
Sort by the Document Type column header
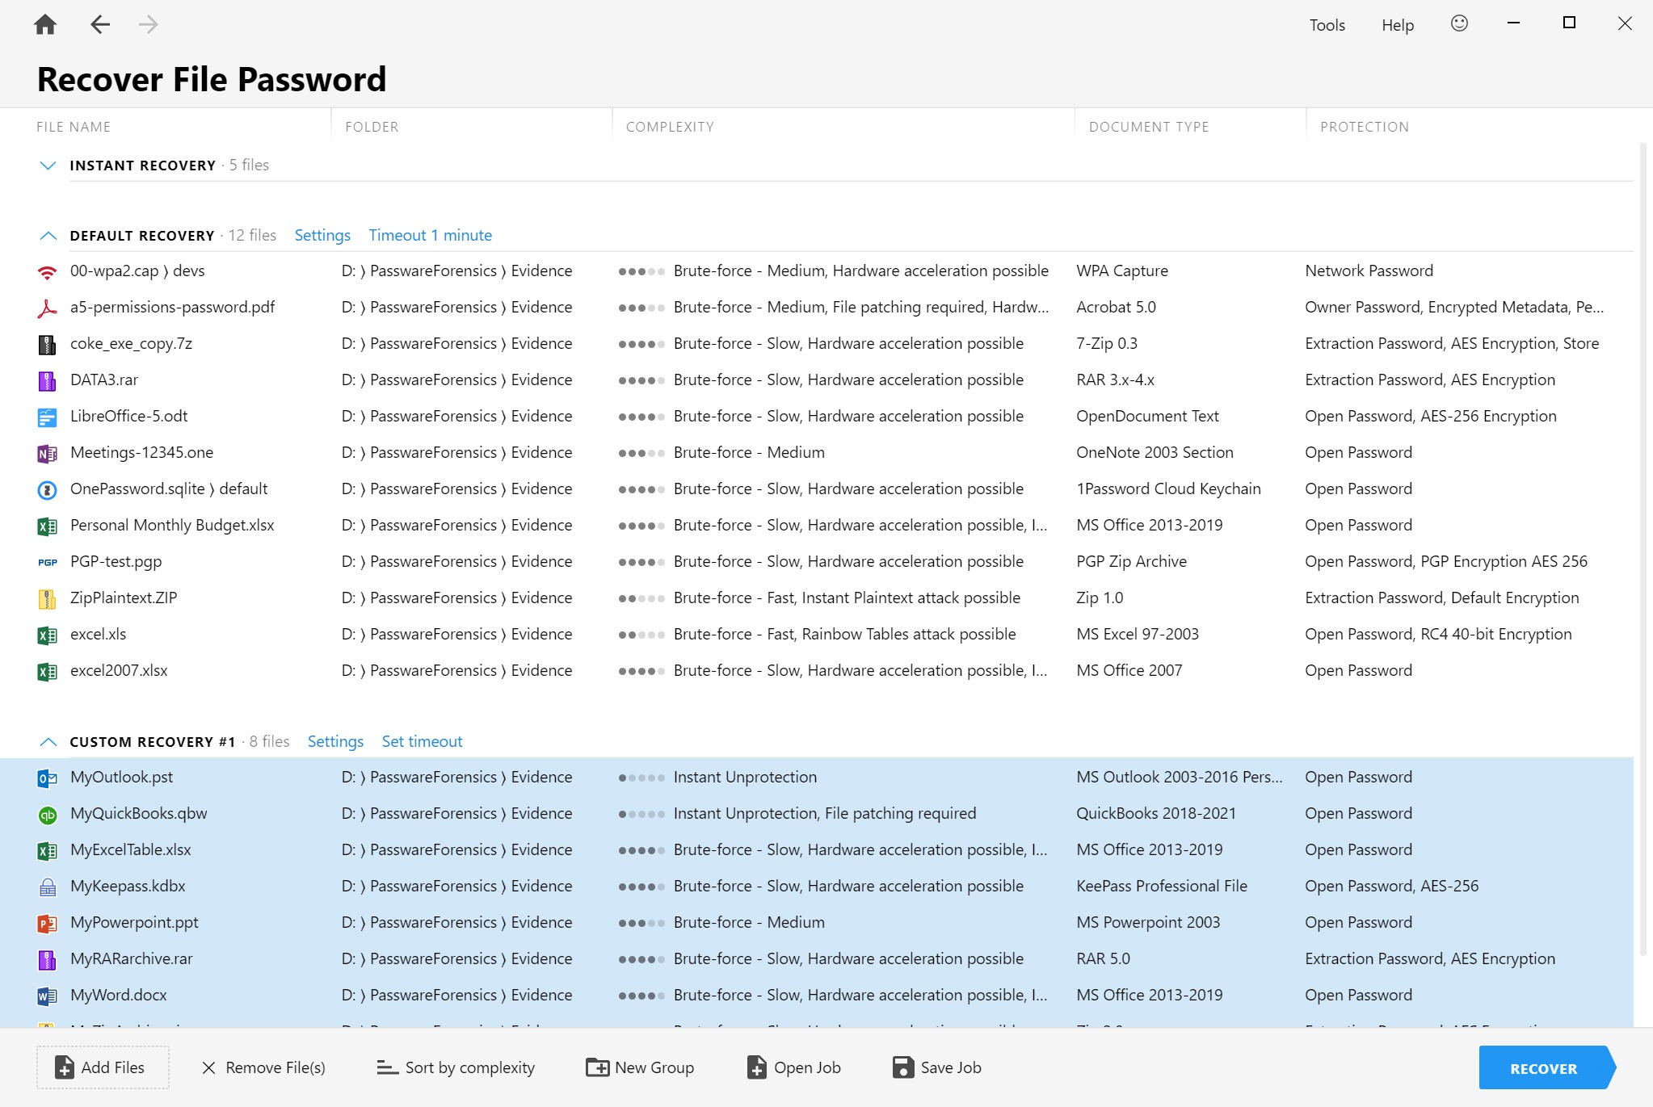(1149, 127)
